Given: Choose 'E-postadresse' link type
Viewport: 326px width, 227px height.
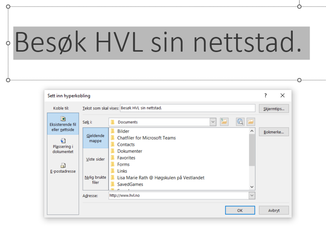Looking at the screenshot, I should (x=63, y=168).
